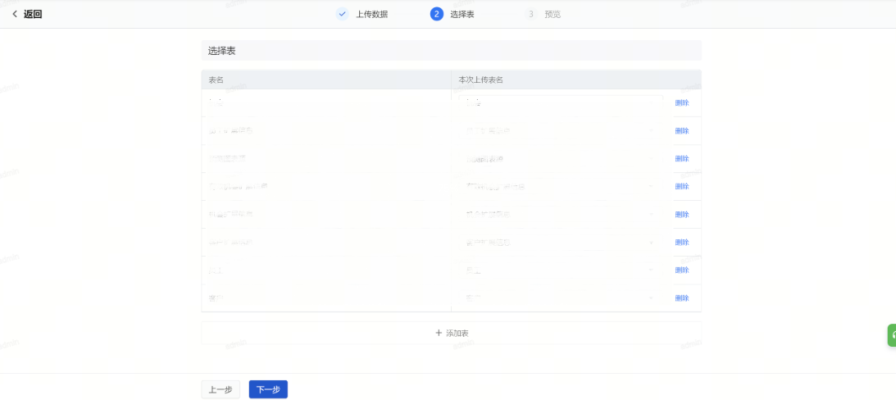Viewport: 896px width, 400px height.
Task: Open the 员工 upload table dropdown
Action: pos(561,270)
